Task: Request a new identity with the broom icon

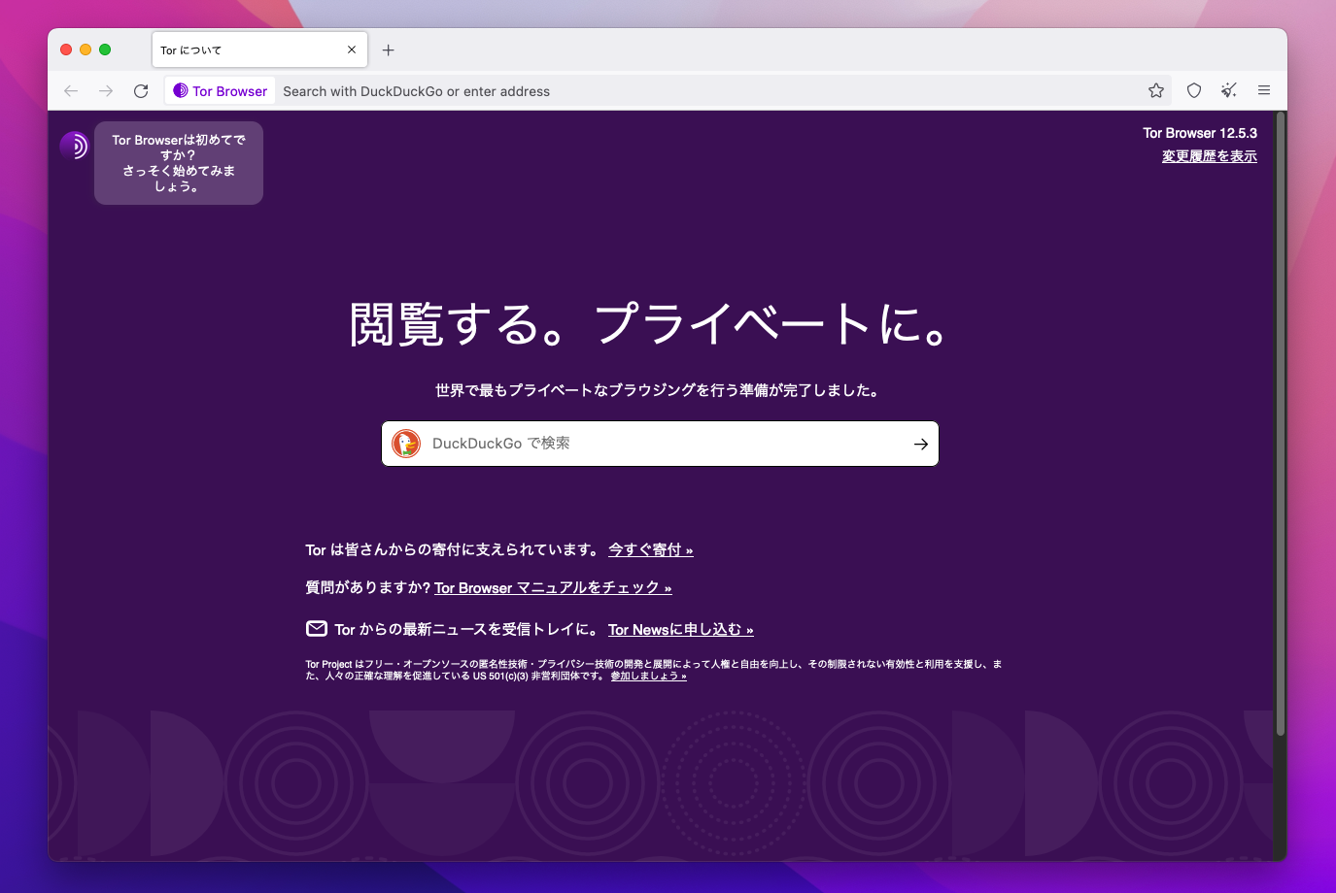Action: tap(1228, 90)
